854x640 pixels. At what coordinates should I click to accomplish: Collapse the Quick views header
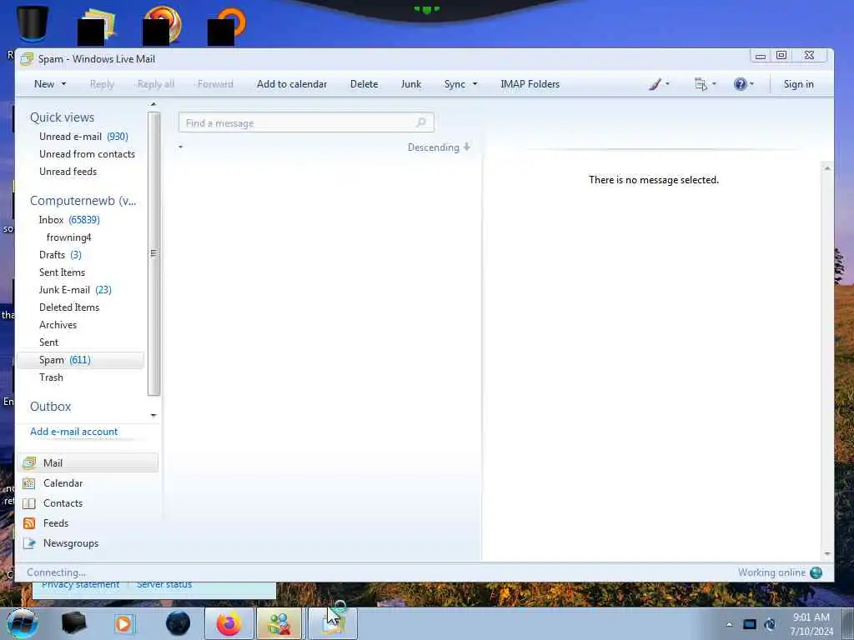click(x=62, y=117)
